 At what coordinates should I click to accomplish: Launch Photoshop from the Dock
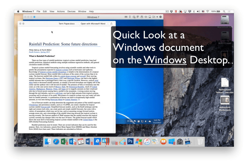pos(130,141)
